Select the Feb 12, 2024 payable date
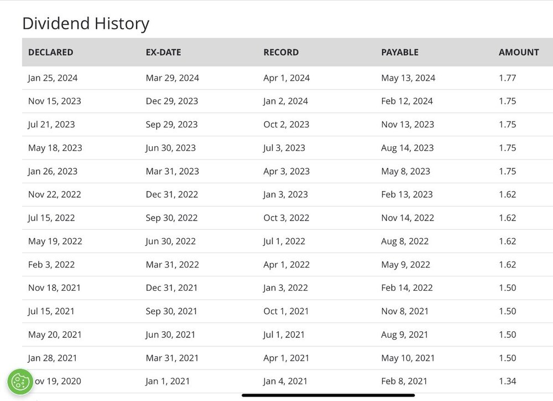 click(407, 101)
